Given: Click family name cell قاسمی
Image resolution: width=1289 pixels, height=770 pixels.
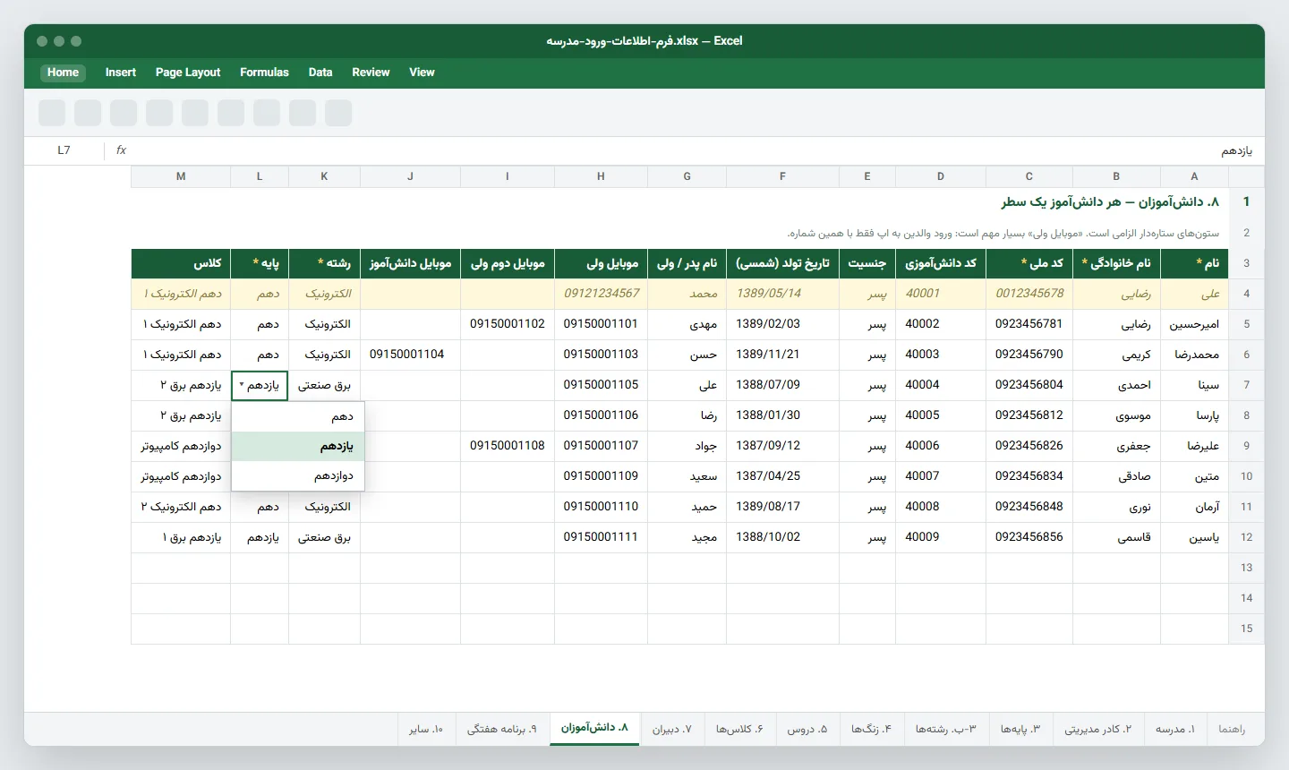Looking at the screenshot, I should [x=1117, y=537].
